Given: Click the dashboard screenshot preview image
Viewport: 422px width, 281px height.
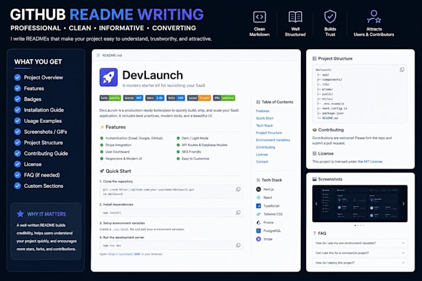Looking at the screenshot, I should [360, 203].
